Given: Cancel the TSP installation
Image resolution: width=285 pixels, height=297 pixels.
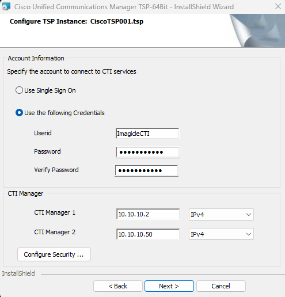Looking at the screenshot, I should [221, 286].
